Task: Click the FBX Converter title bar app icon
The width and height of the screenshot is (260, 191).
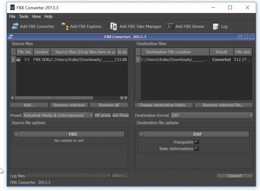Action: click(x=12, y=8)
